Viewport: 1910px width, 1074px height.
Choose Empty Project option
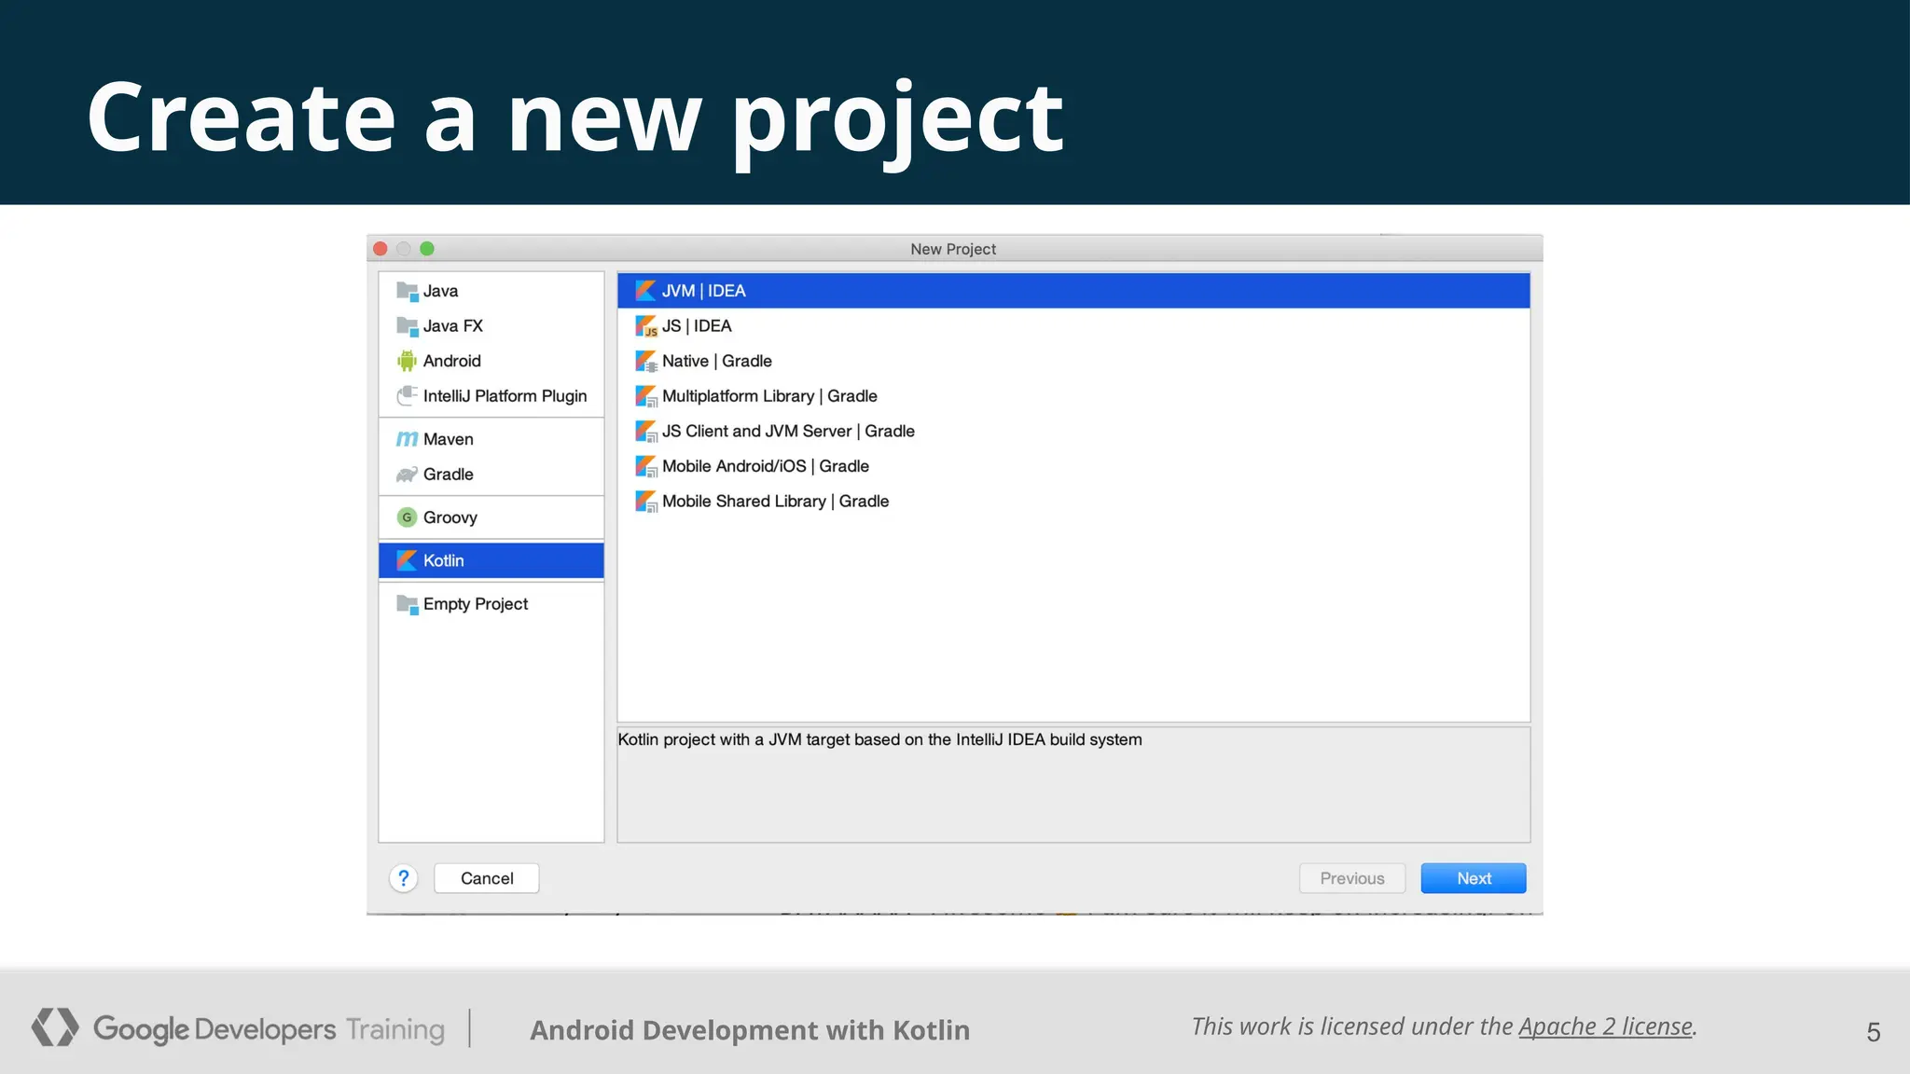tap(491, 604)
